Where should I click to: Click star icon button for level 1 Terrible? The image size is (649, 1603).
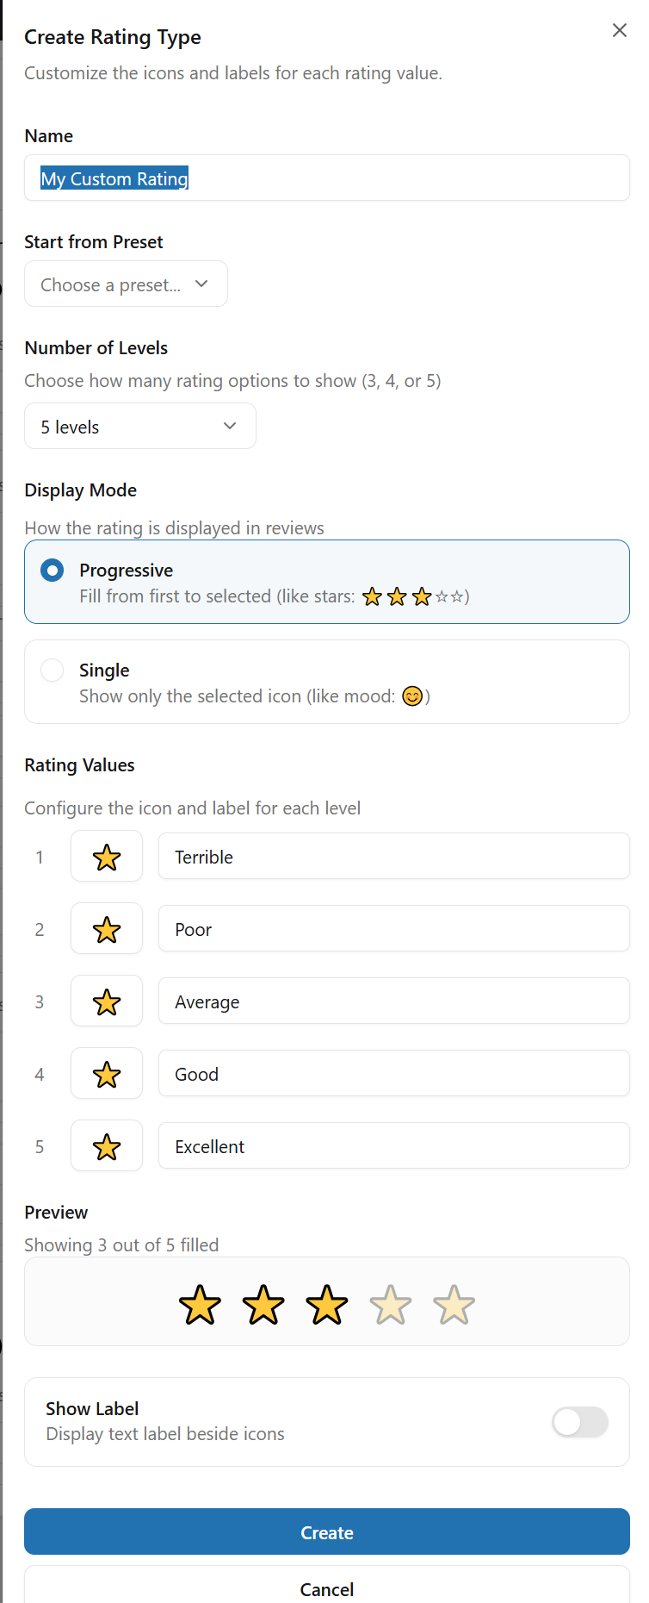tap(107, 857)
